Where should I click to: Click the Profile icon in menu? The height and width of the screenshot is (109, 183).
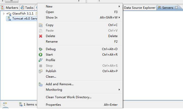click(41, 60)
